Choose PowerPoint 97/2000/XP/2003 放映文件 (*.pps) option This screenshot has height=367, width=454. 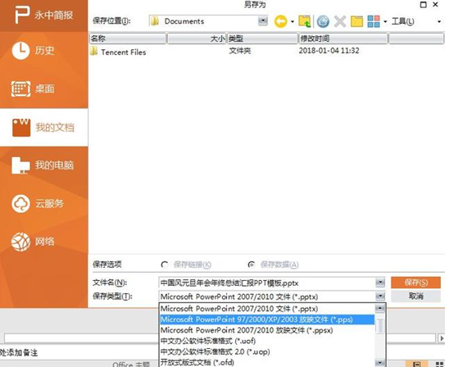click(x=267, y=319)
